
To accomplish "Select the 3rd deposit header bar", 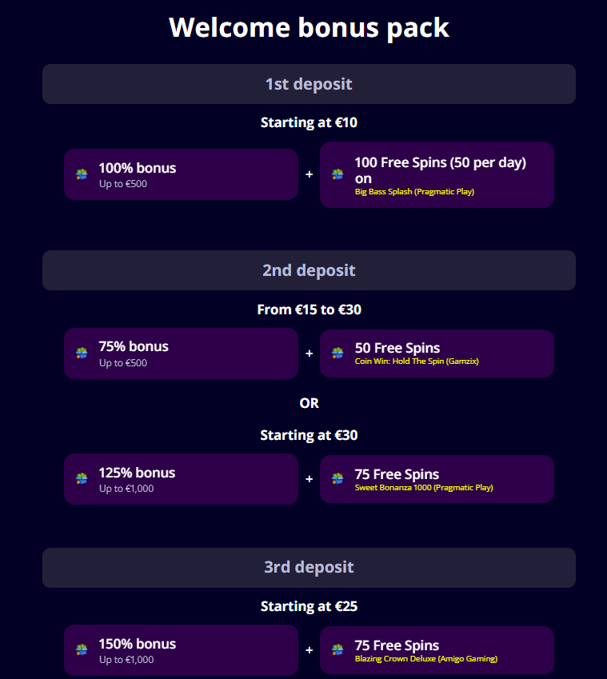I will click(309, 568).
